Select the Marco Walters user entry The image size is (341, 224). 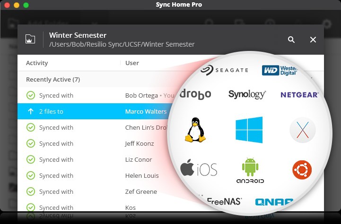(146, 111)
